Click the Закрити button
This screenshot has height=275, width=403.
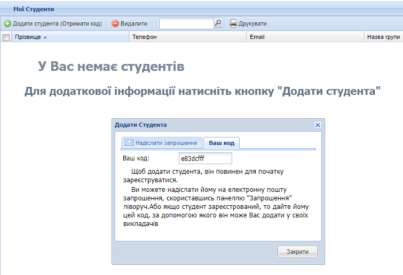(298, 252)
